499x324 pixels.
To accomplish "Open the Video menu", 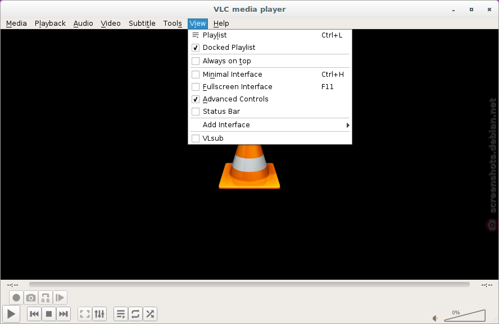I will click(111, 24).
